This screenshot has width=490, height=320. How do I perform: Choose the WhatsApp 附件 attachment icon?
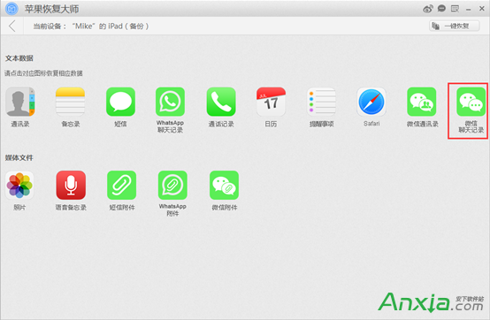[x=172, y=185]
